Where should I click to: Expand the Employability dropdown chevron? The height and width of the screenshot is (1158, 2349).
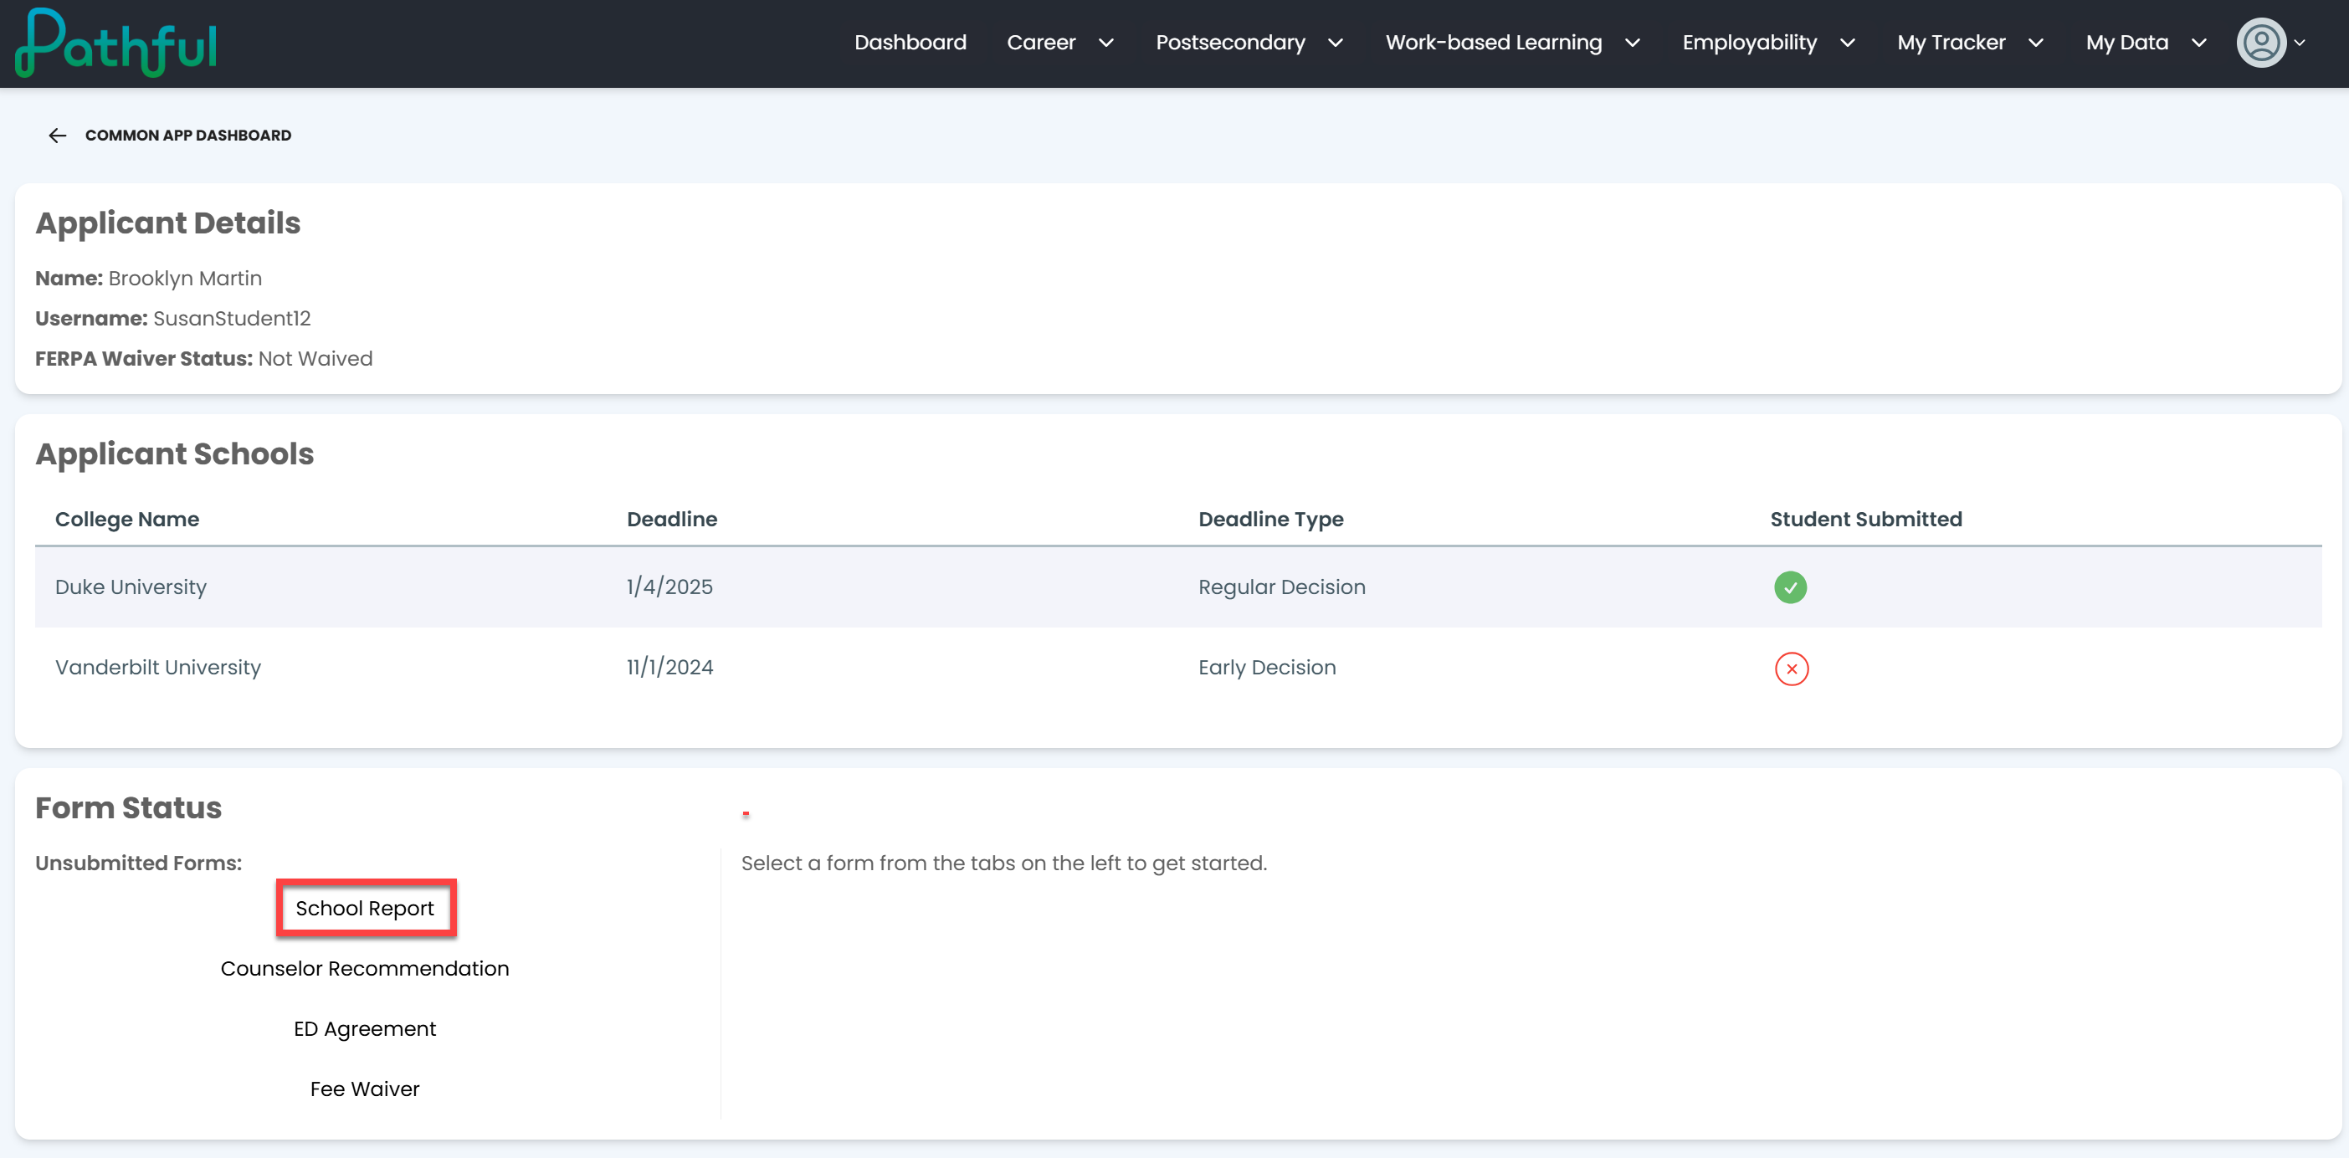1848,43
